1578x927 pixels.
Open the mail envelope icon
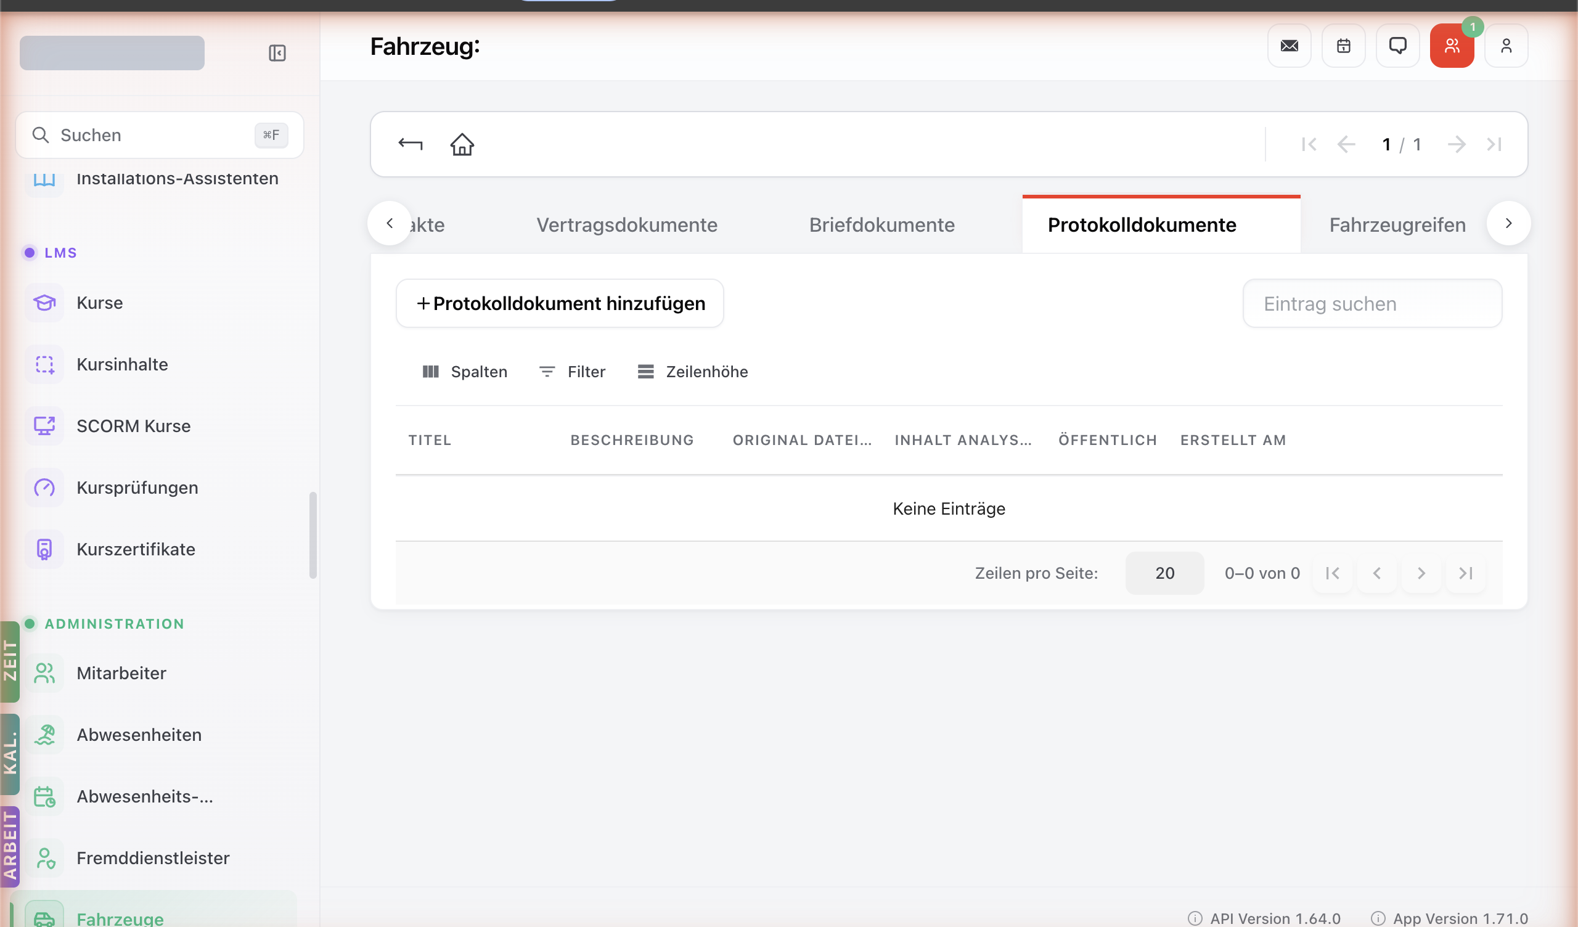(1290, 46)
